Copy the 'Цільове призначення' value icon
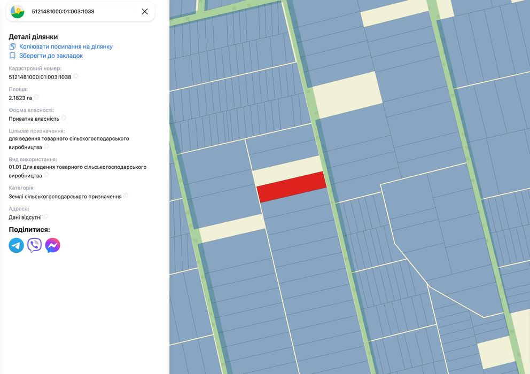The image size is (530, 374). click(46, 146)
